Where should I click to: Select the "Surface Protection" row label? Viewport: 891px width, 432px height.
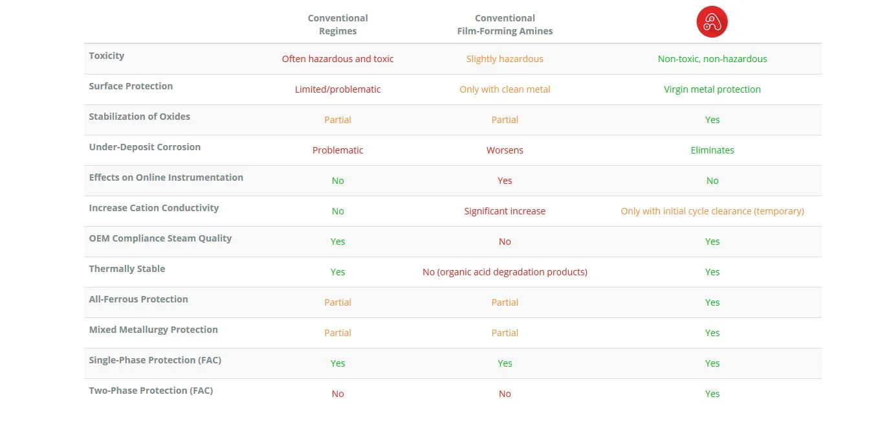(x=131, y=86)
